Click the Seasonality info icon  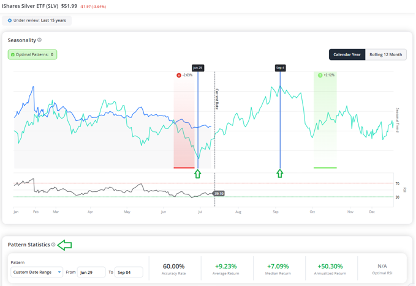click(x=40, y=40)
